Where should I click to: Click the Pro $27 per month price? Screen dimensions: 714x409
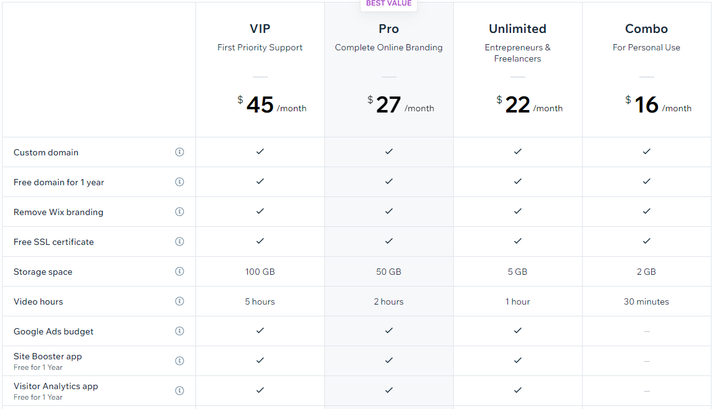(x=401, y=104)
